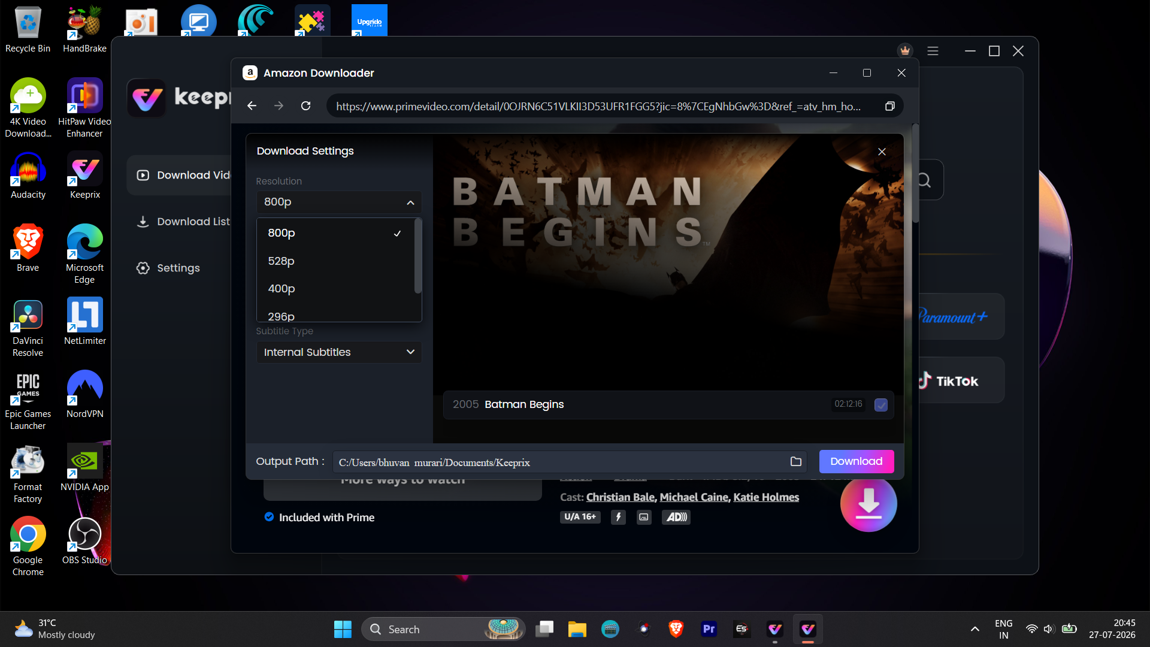The height and width of the screenshot is (647, 1150).
Task: Reload the Prime Video page
Action: point(305,106)
